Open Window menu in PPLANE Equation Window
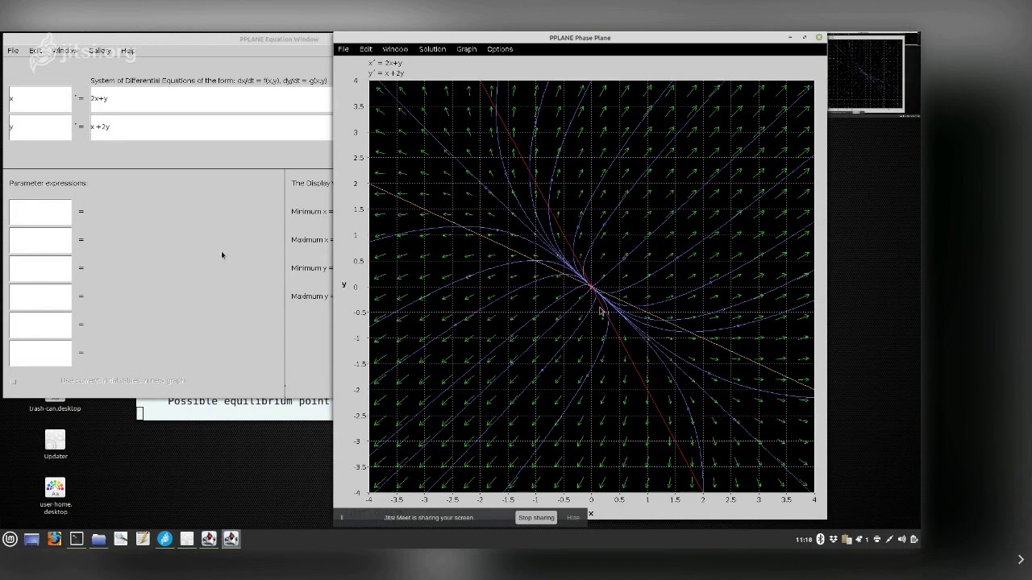The image size is (1032, 580). click(65, 51)
